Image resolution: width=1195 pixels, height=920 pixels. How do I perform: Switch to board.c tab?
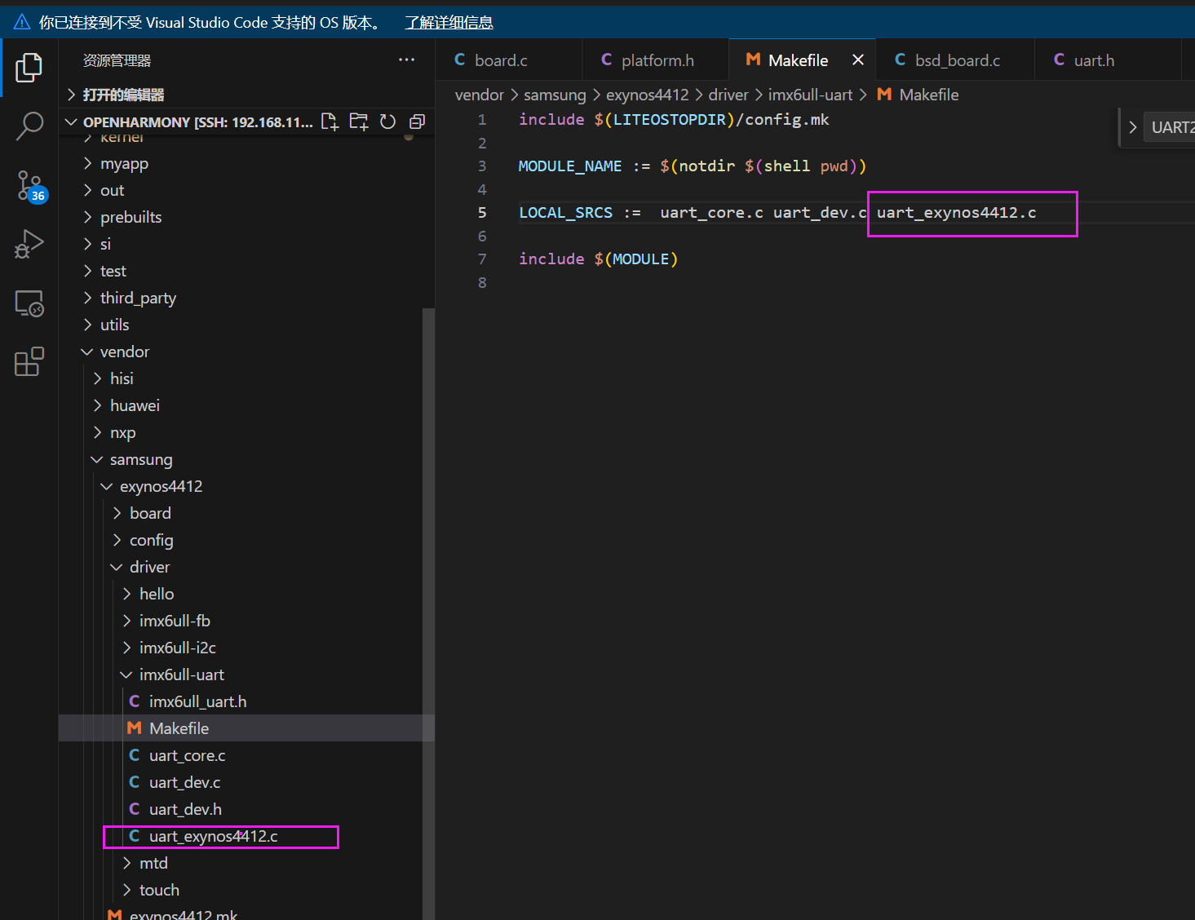[x=508, y=60]
